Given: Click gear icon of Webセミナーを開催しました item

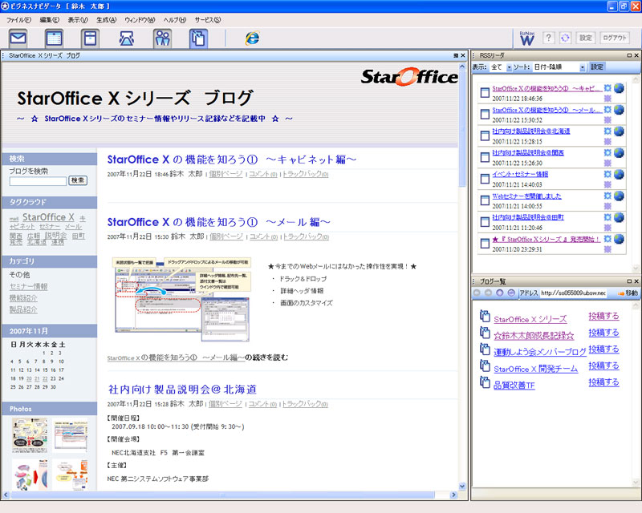Looking at the screenshot, I should [x=607, y=196].
